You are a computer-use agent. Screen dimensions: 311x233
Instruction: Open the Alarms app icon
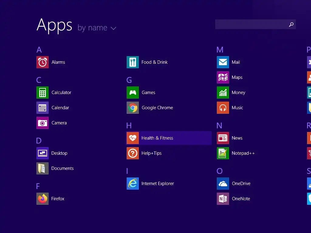pos(43,62)
